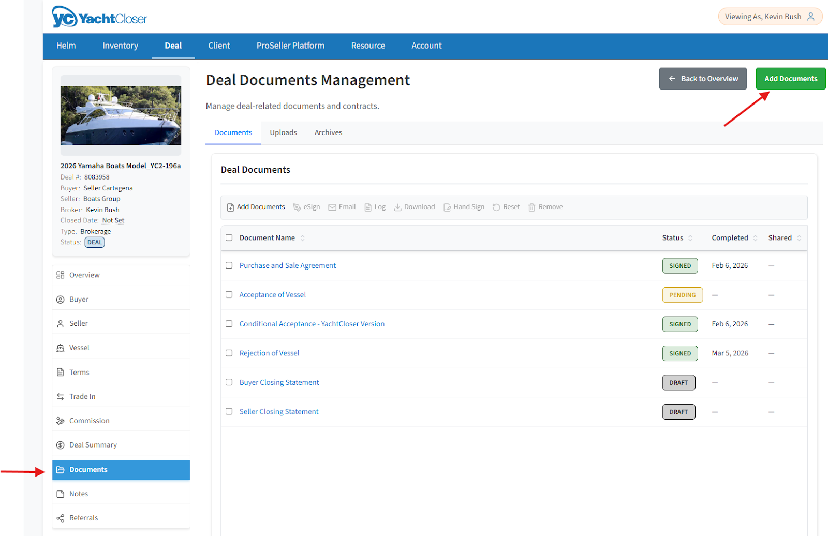Click the yacht thumbnail image
The height and width of the screenshot is (536, 828).
pyautogui.click(x=121, y=115)
